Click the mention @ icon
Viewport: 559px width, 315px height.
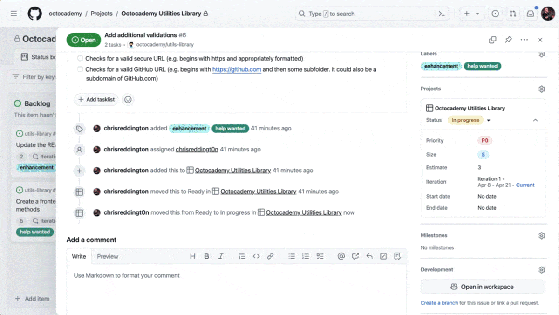pyautogui.click(x=341, y=256)
